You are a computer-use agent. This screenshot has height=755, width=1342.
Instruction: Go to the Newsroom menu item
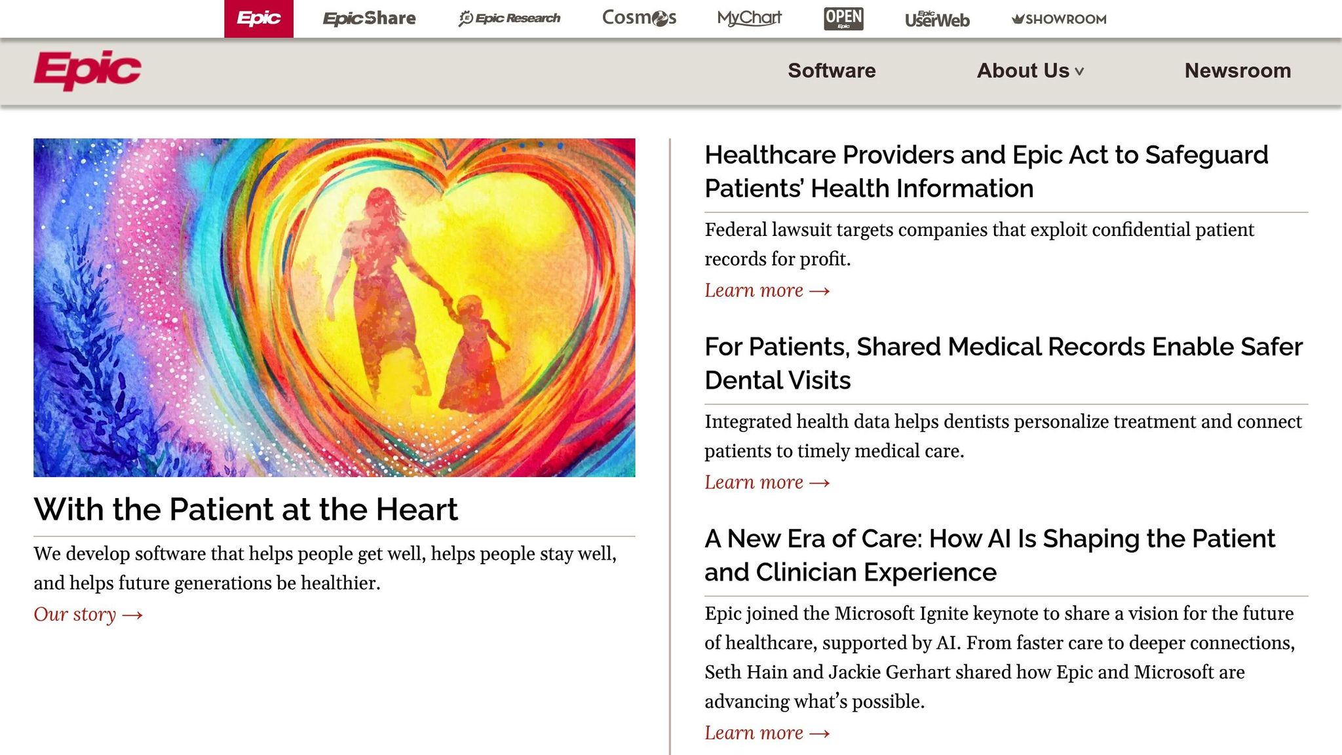[1237, 71]
